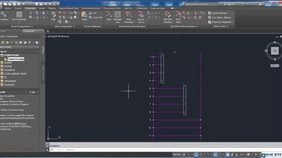Click Undo in quick access toolbar
282x158 pixels.
23,4
